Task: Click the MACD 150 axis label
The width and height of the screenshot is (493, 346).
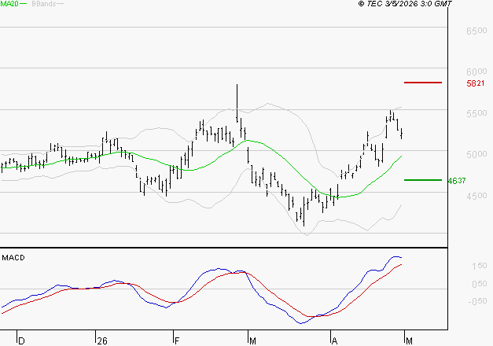Action: pyautogui.click(x=479, y=266)
